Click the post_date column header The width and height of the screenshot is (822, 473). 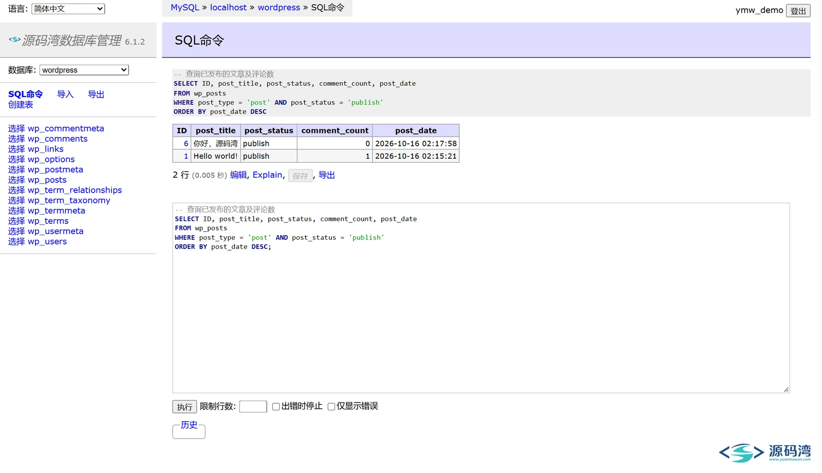click(x=416, y=130)
